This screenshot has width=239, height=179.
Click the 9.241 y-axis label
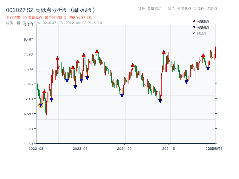pyautogui.click(x=29, y=24)
